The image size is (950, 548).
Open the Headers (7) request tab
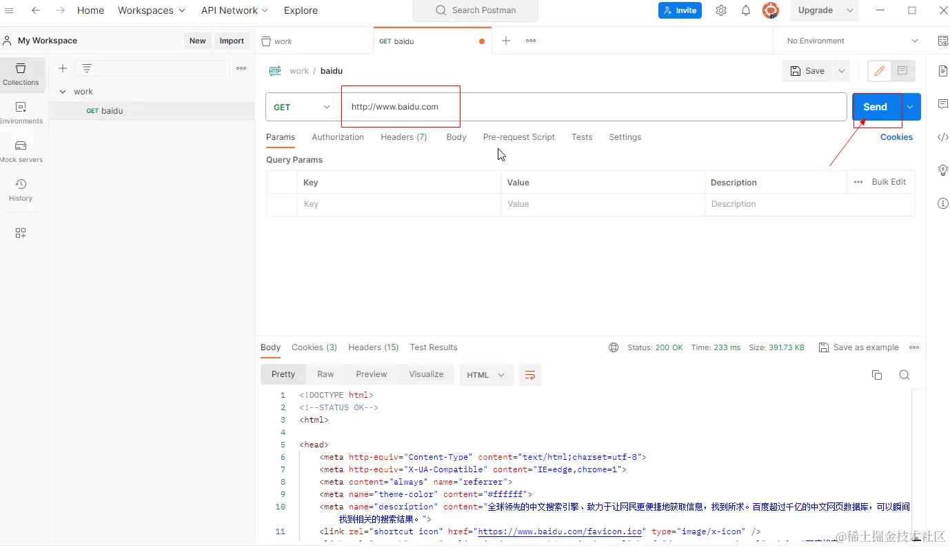point(404,137)
